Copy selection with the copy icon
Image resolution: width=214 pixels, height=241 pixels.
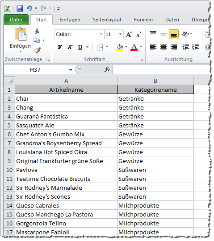pos(37,40)
